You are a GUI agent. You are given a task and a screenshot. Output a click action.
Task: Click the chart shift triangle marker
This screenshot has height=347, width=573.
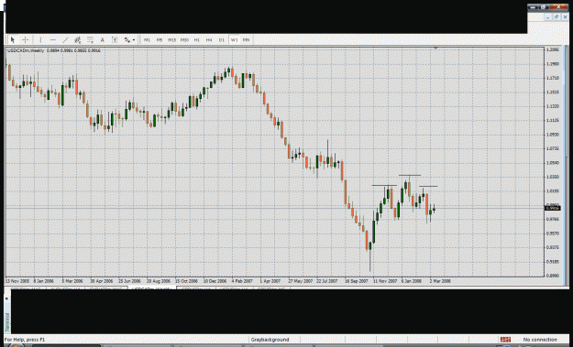[x=435, y=48]
